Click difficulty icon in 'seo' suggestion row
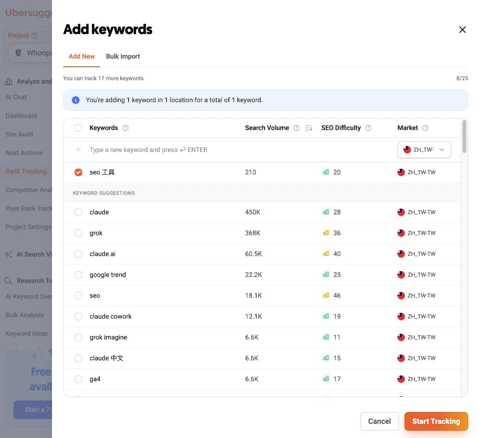This screenshot has width=479, height=438. [326, 295]
